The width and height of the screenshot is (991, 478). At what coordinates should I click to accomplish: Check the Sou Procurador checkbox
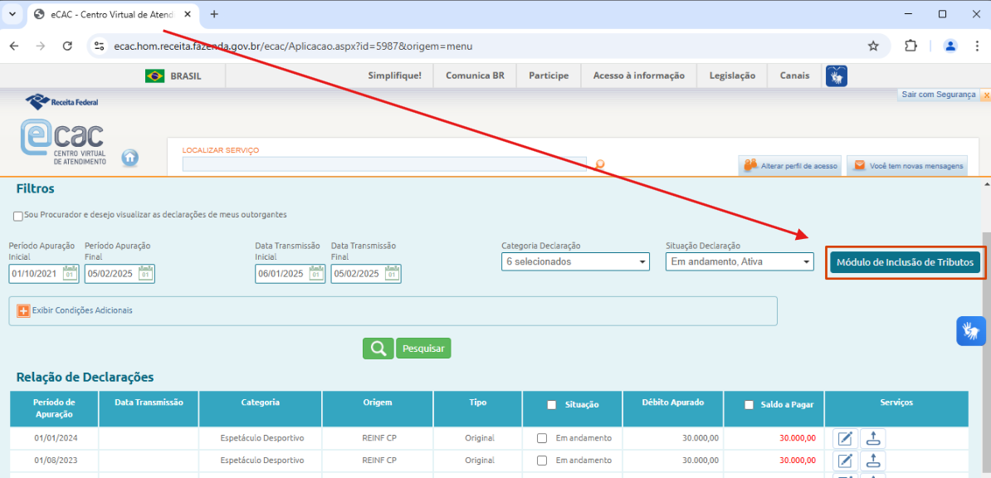click(x=18, y=217)
